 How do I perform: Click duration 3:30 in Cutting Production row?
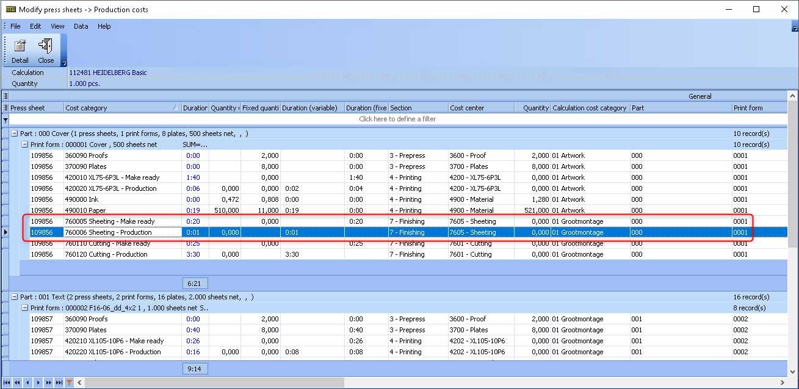pos(195,254)
